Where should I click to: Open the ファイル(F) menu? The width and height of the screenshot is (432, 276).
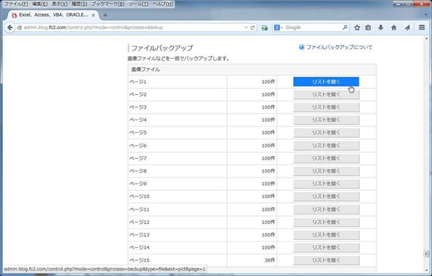click(16, 4)
